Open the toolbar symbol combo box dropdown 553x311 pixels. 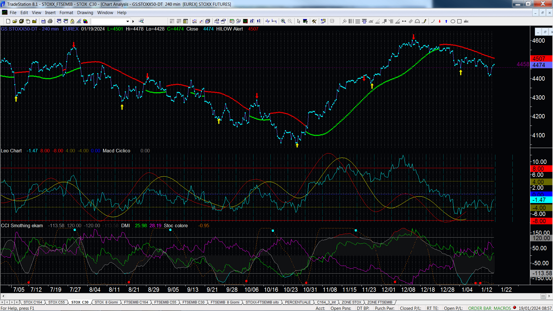[x=128, y=21]
